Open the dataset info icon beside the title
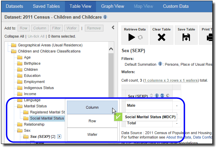Image resolution: width=217 pixels, height=148 pixels. pos(105,17)
